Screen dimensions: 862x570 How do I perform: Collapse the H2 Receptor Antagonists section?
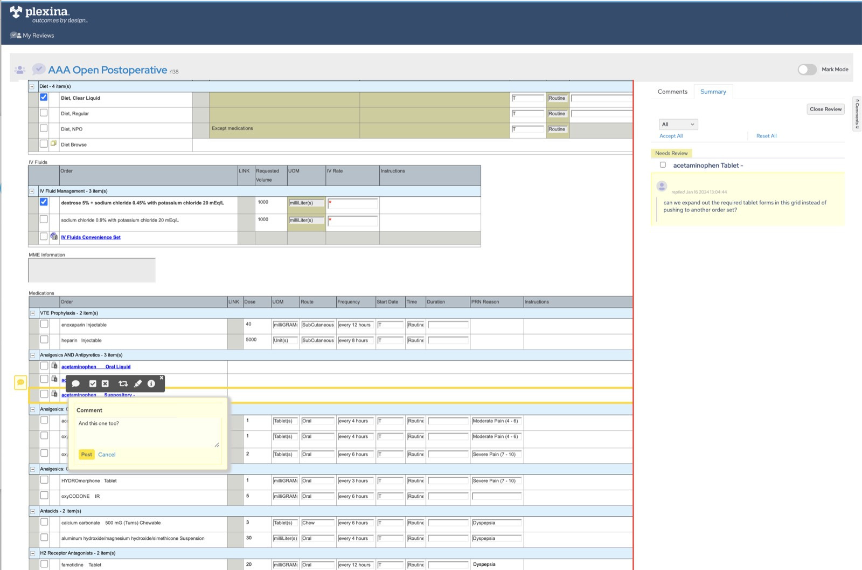click(x=32, y=553)
